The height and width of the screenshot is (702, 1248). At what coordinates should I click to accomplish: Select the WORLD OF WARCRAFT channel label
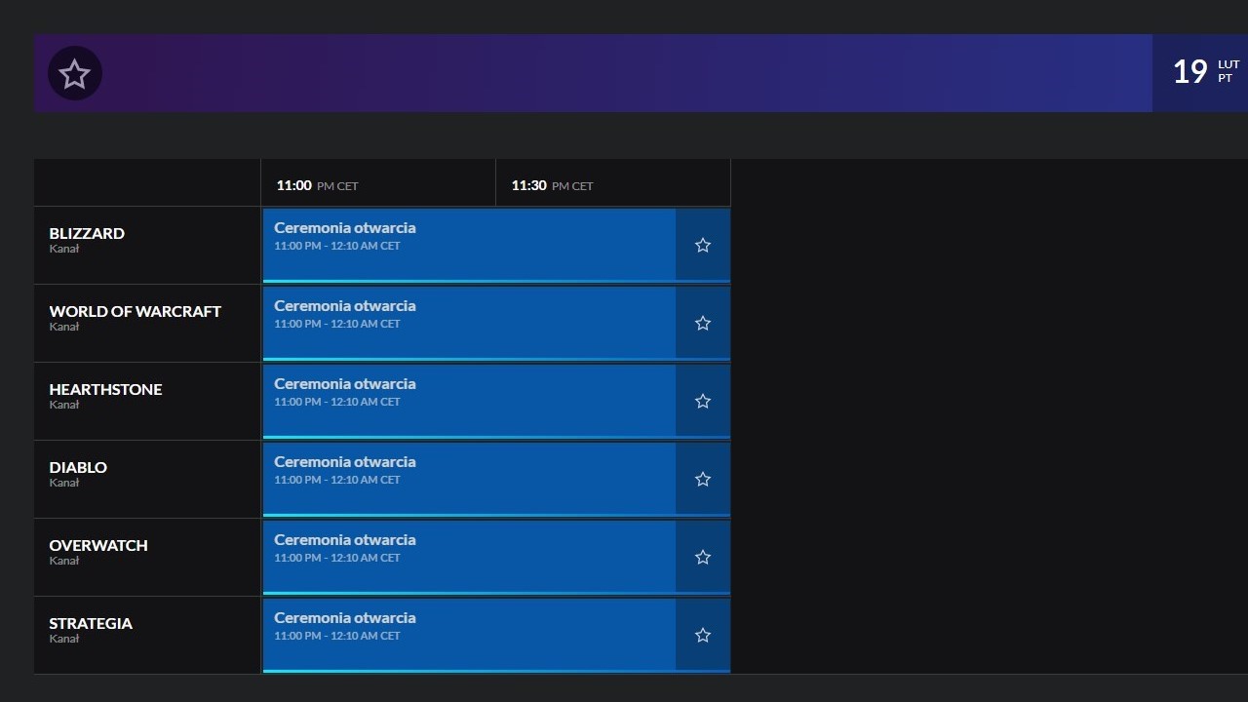[x=135, y=311]
